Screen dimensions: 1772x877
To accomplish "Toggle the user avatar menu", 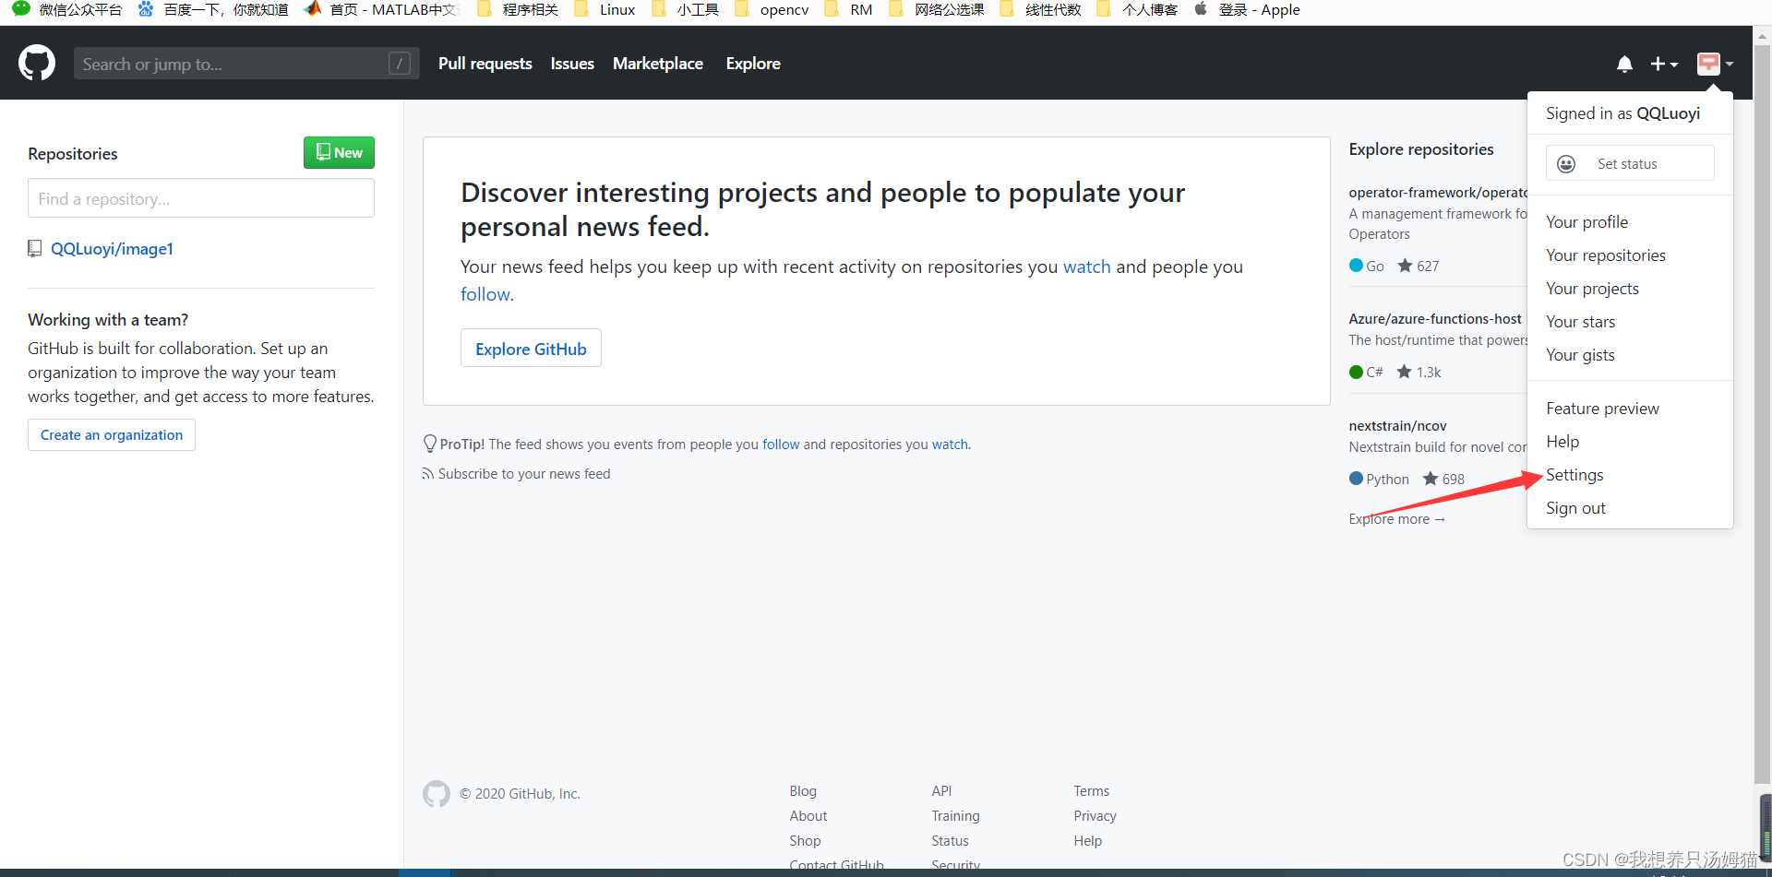I will pyautogui.click(x=1715, y=64).
